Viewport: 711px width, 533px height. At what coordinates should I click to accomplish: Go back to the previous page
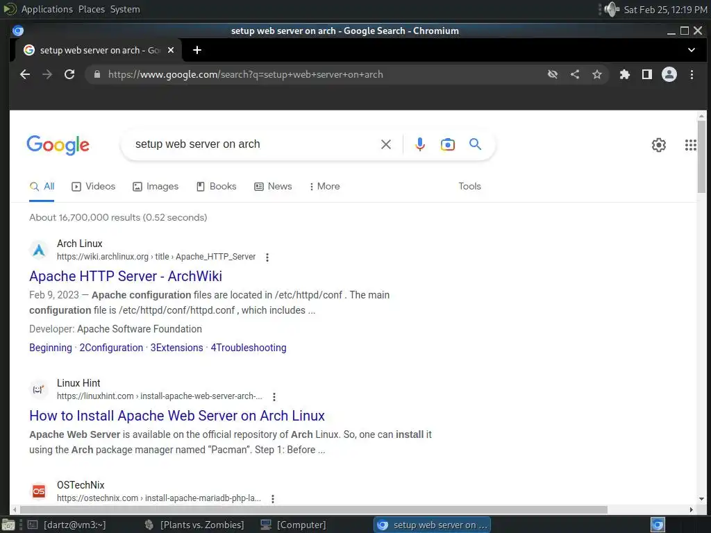point(25,74)
